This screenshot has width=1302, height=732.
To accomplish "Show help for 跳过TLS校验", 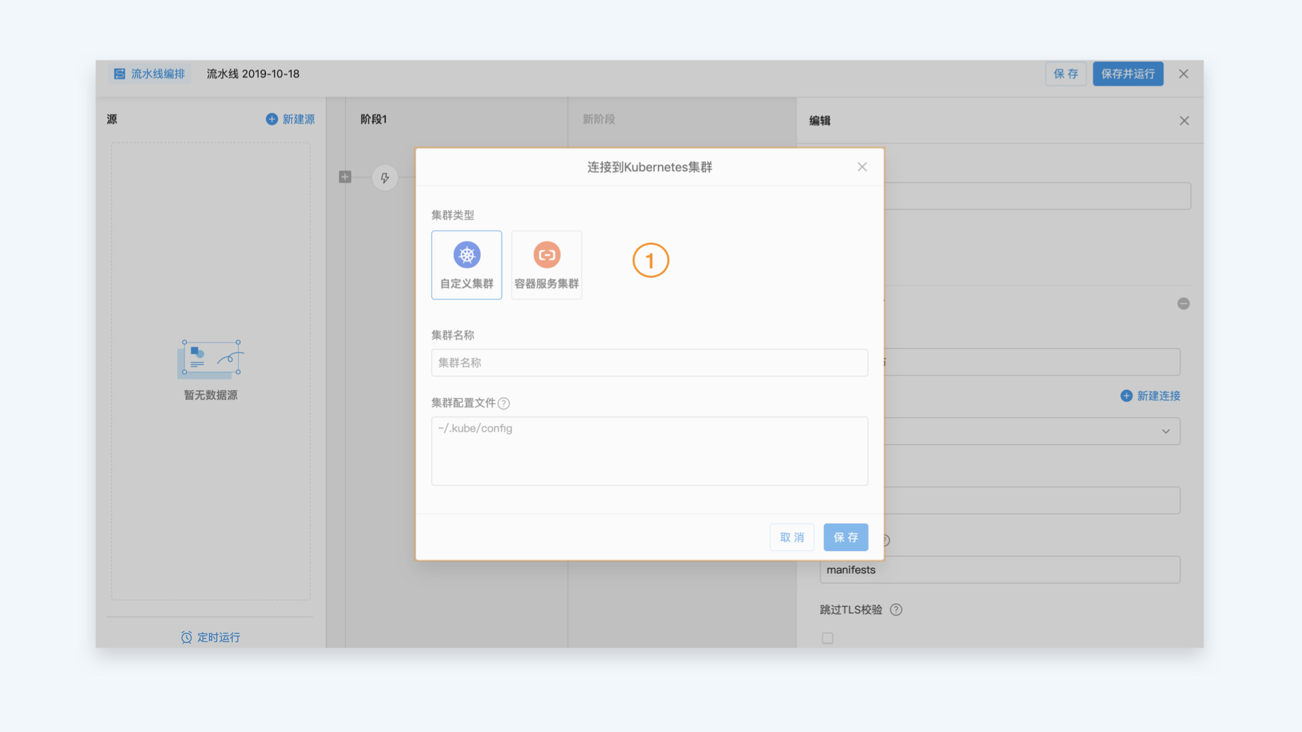I will tap(896, 609).
